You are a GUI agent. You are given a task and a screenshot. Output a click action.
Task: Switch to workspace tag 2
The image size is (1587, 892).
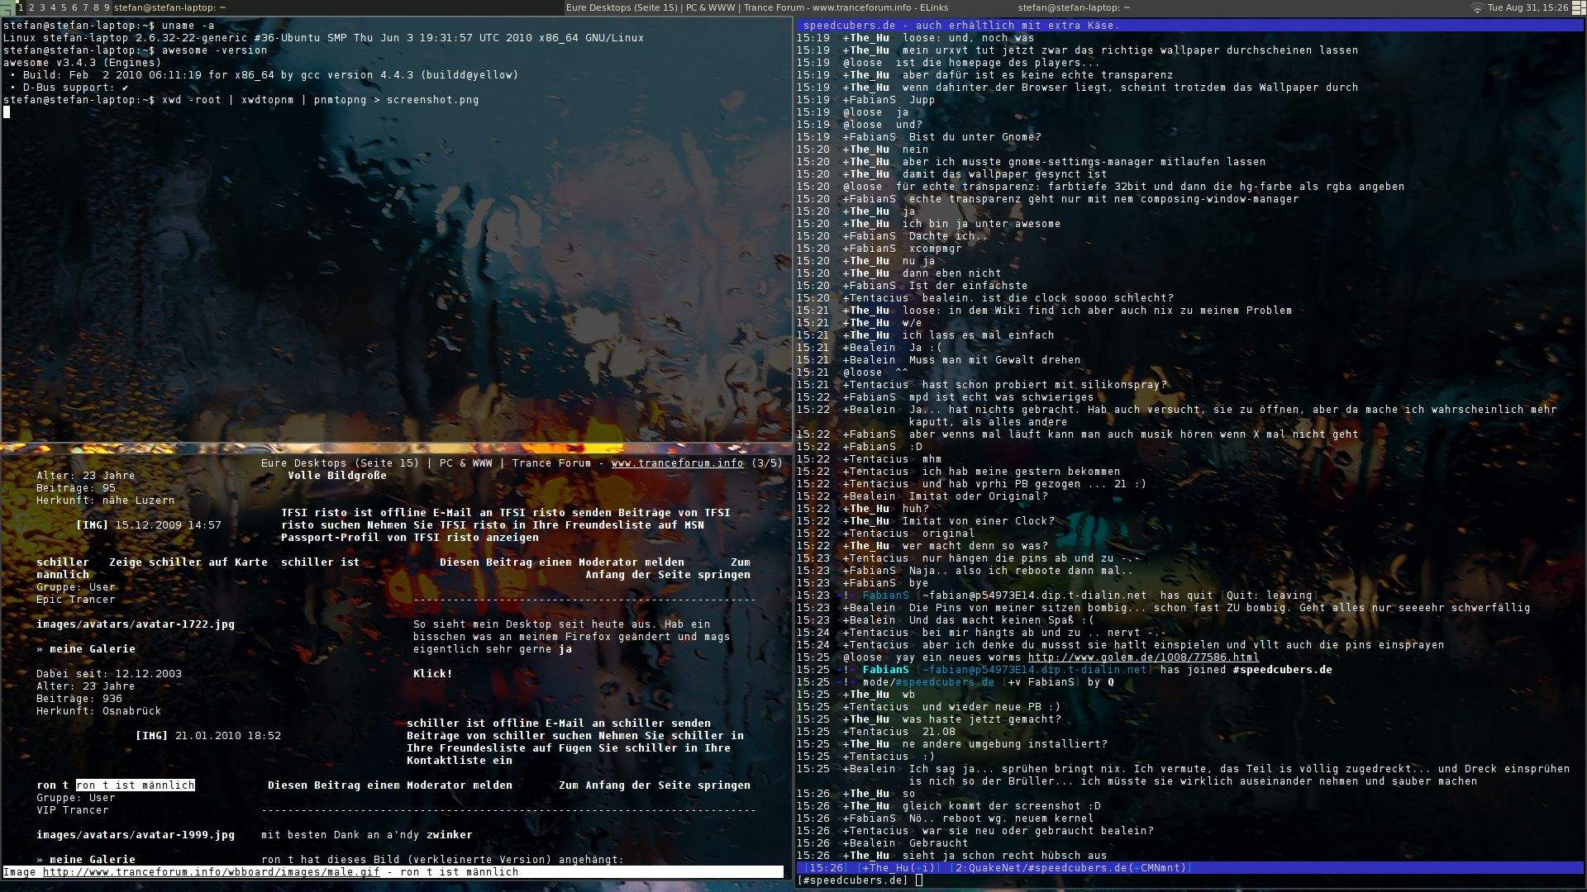pyautogui.click(x=31, y=7)
